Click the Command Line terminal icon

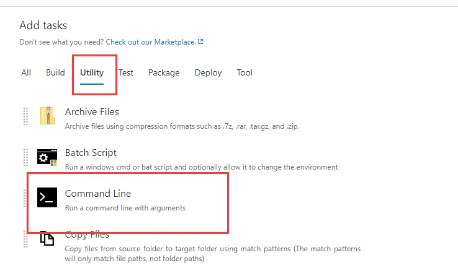[47, 197]
